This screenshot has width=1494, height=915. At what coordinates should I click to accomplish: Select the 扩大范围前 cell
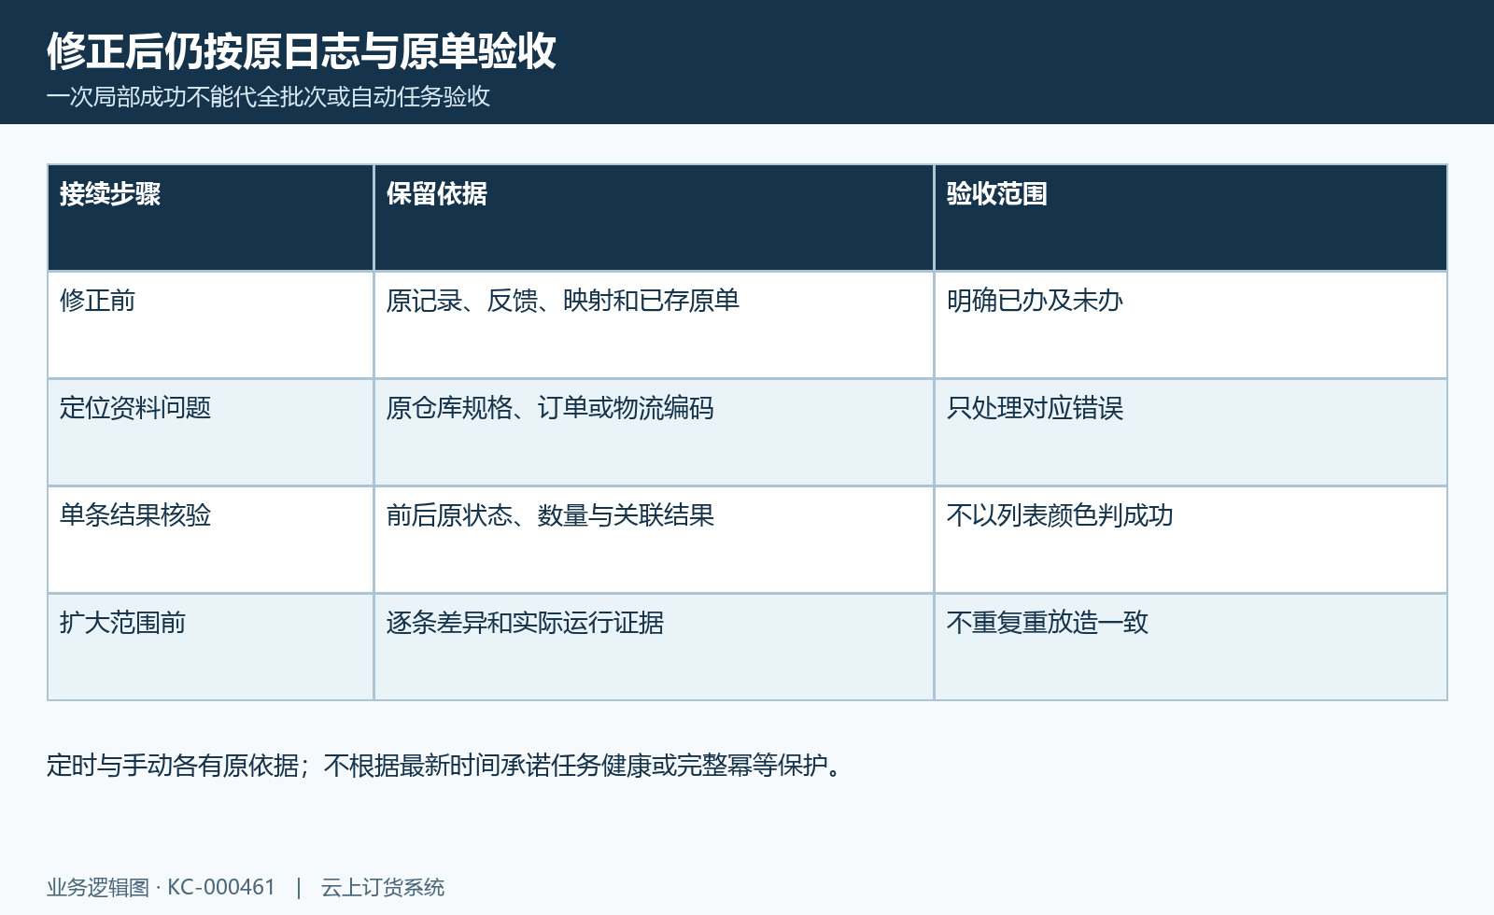(x=211, y=647)
